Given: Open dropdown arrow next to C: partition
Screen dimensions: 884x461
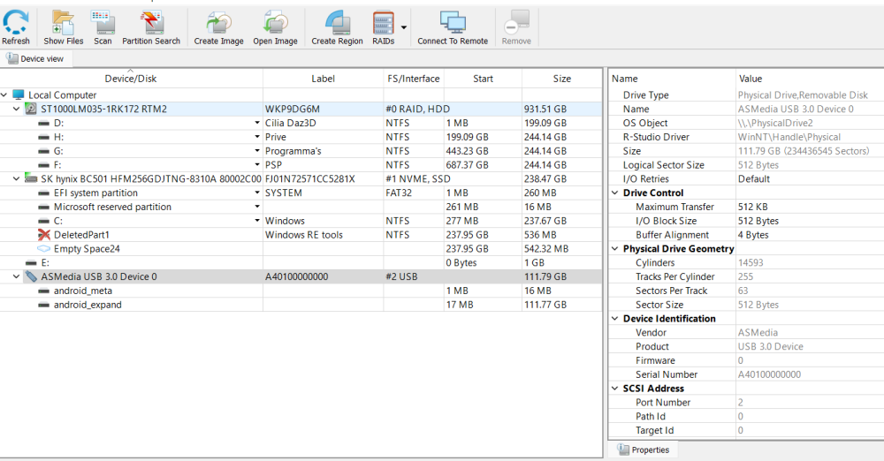Looking at the screenshot, I should (256, 221).
